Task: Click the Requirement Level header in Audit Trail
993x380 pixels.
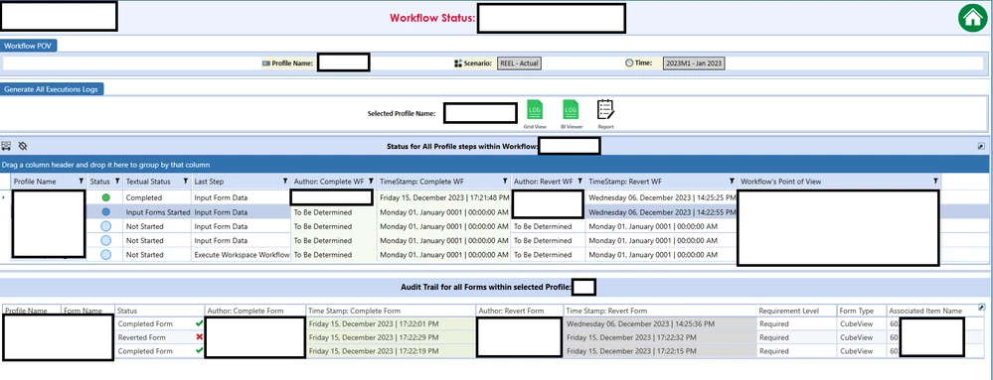Action: tap(789, 311)
